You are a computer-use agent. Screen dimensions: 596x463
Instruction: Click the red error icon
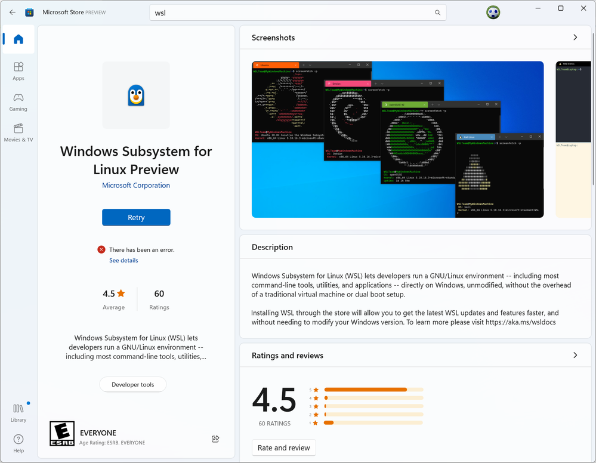click(101, 249)
